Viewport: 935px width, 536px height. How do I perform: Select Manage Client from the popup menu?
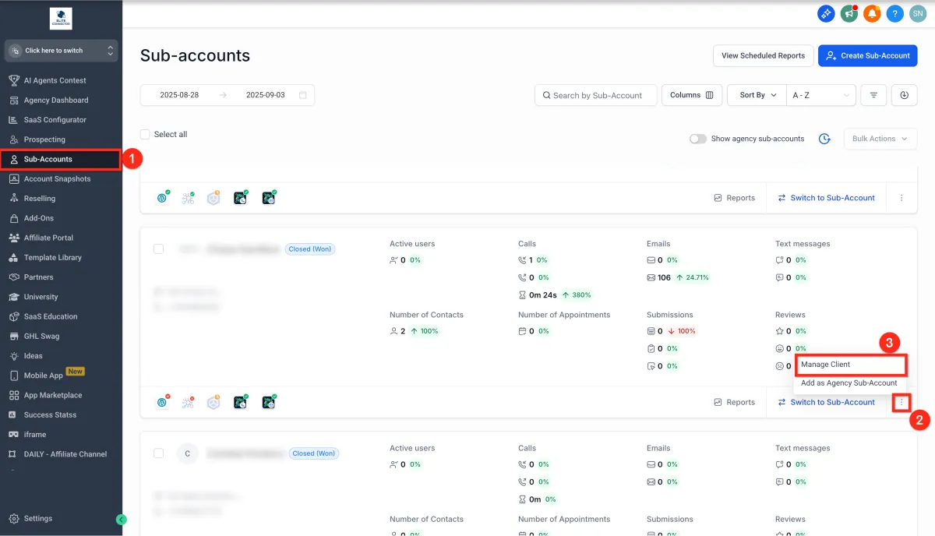tap(851, 365)
